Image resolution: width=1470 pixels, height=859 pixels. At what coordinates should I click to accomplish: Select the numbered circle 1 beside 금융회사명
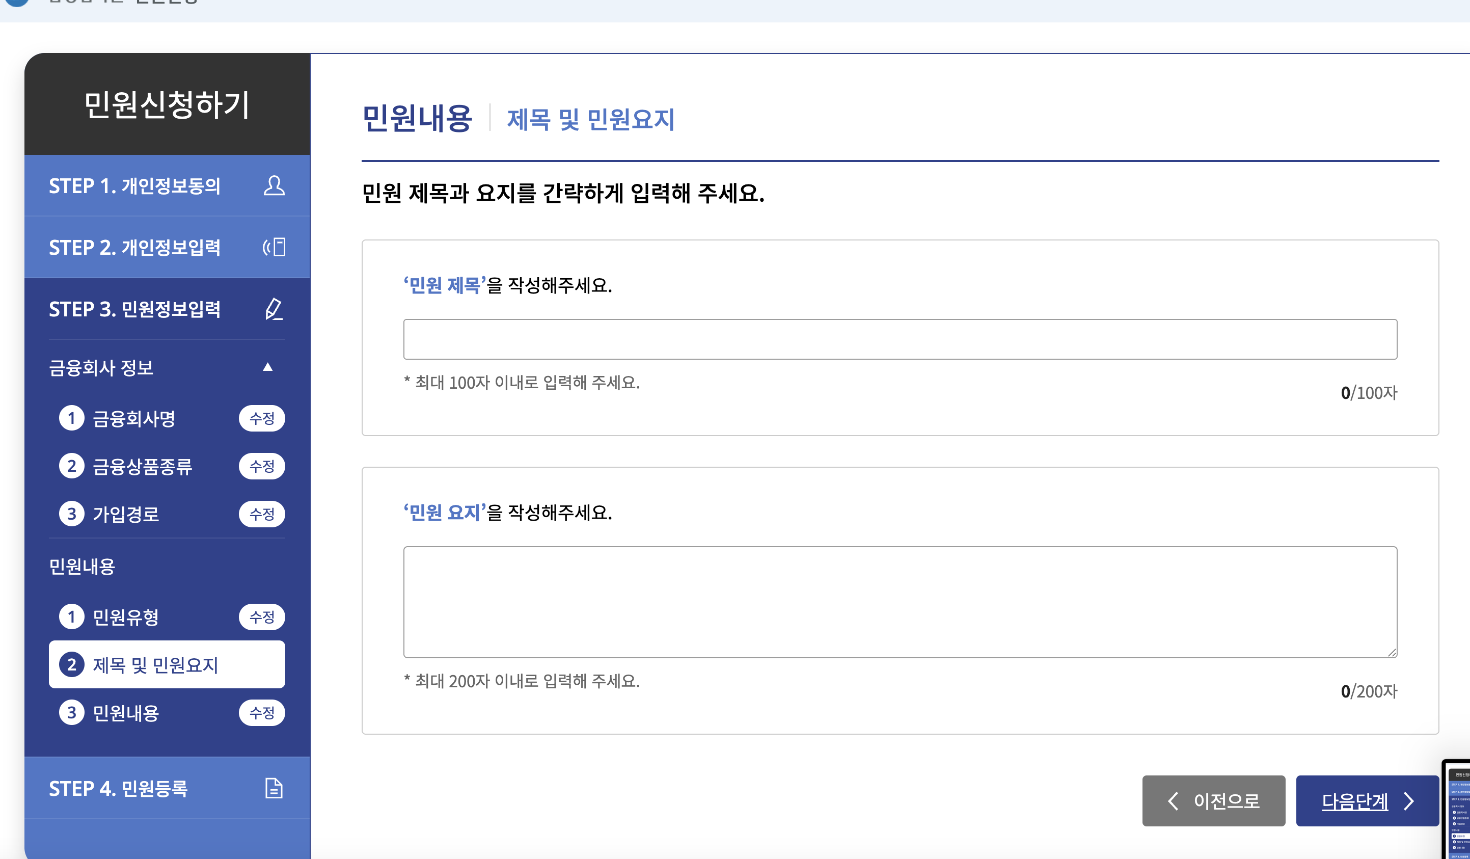pyautogui.click(x=72, y=418)
